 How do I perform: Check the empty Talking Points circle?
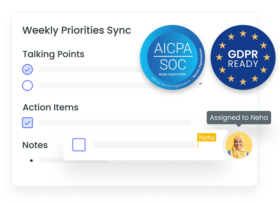click(27, 85)
